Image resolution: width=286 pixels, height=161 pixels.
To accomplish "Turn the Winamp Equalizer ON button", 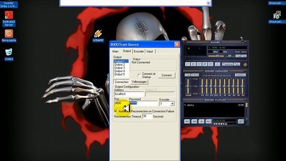I will click(188, 75).
